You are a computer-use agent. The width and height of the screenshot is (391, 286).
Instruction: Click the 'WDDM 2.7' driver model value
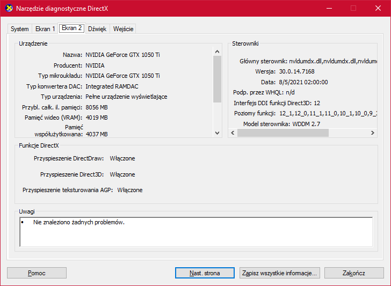pyautogui.click(x=306, y=124)
